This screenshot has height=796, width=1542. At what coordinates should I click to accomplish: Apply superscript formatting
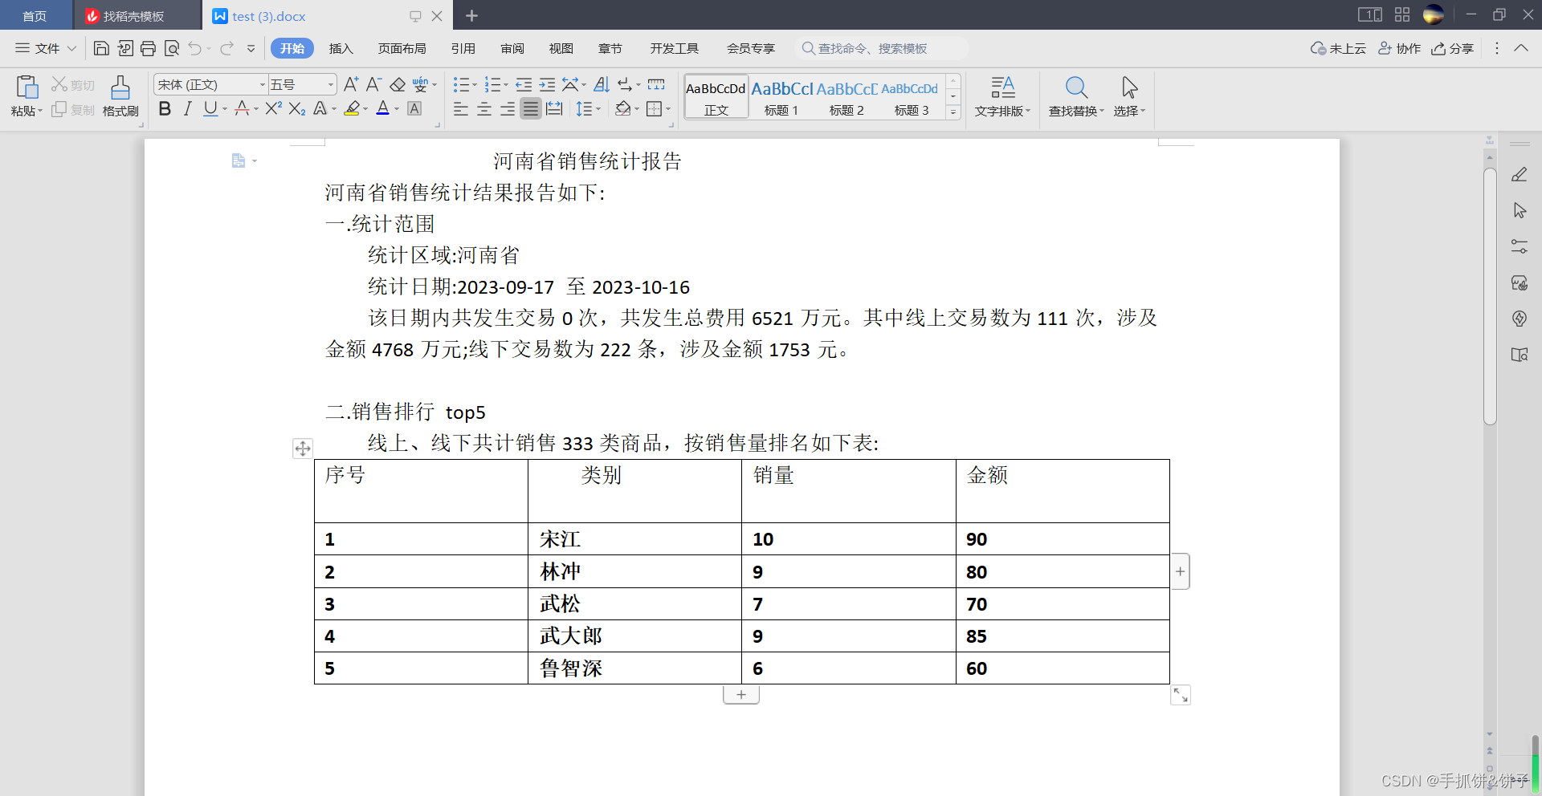click(271, 109)
